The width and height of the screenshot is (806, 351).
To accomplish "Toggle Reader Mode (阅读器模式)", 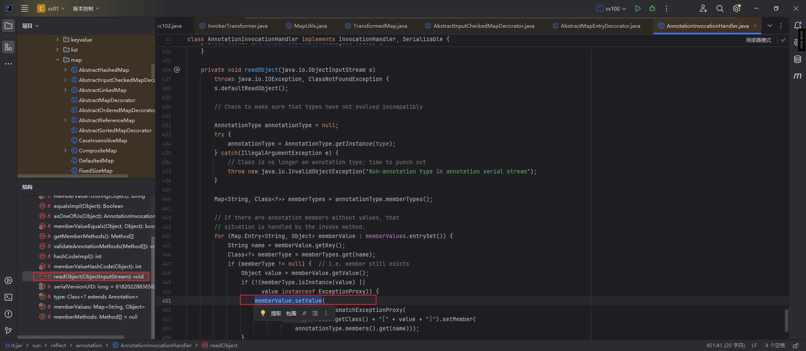I will point(758,40).
